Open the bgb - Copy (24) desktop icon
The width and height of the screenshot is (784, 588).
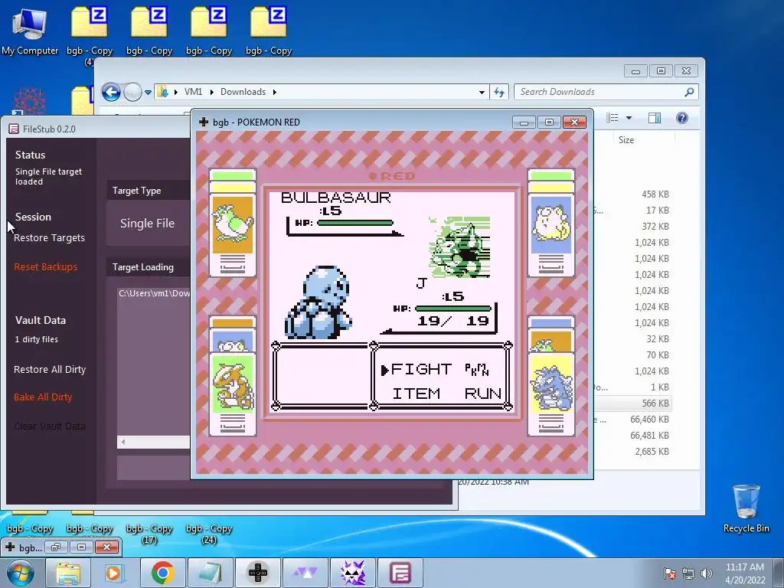209,534
